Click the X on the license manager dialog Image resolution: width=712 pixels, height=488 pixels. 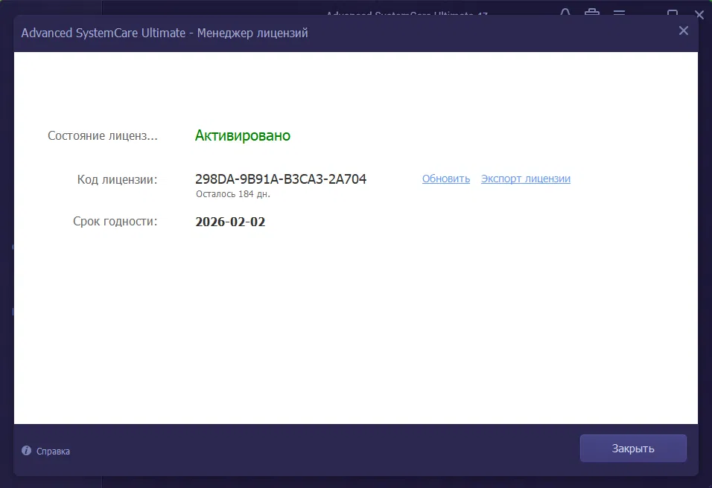click(x=683, y=30)
